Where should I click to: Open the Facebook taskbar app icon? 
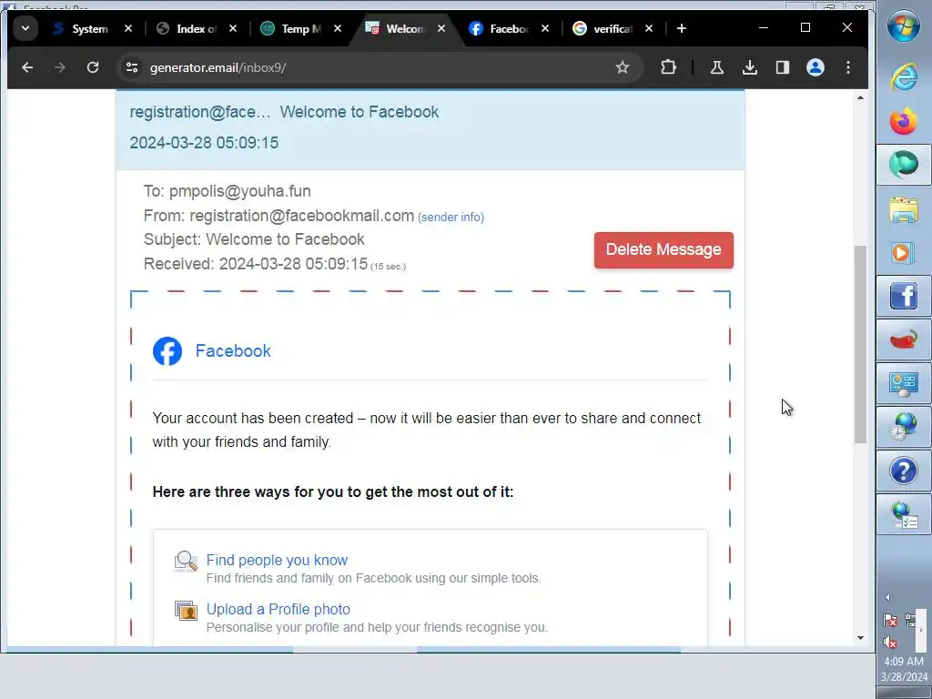tap(904, 296)
